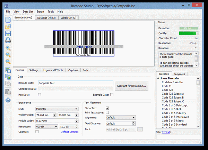Select Code 2 of 5 IATA
The width and height of the screenshot is (208, 150).
point(172,109)
